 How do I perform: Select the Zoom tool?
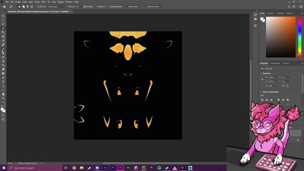(3, 98)
